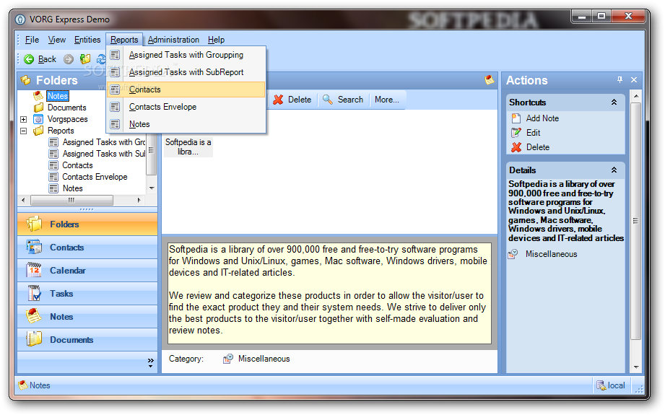The width and height of the screenshot is (665, 415).
Task: Select Notes in Reports dropdown menu
Action: click(x=186, y=124)
